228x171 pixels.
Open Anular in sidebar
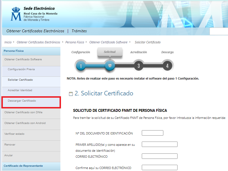pos(31,157)
